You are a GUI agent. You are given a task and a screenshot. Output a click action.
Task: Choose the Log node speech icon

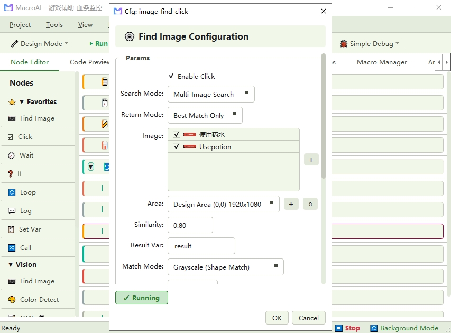pyautogui.click(x=12, y=211)
